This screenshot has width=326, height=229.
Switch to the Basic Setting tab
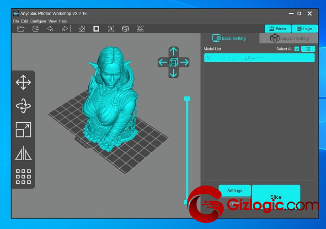230,38
